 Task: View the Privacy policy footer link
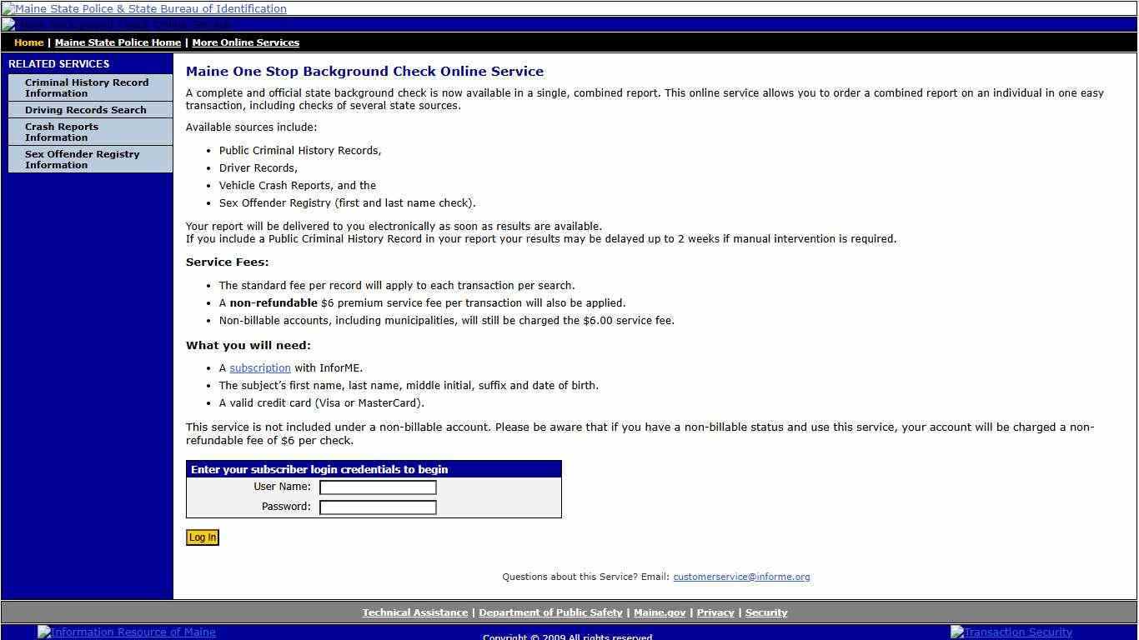[715, 612]
